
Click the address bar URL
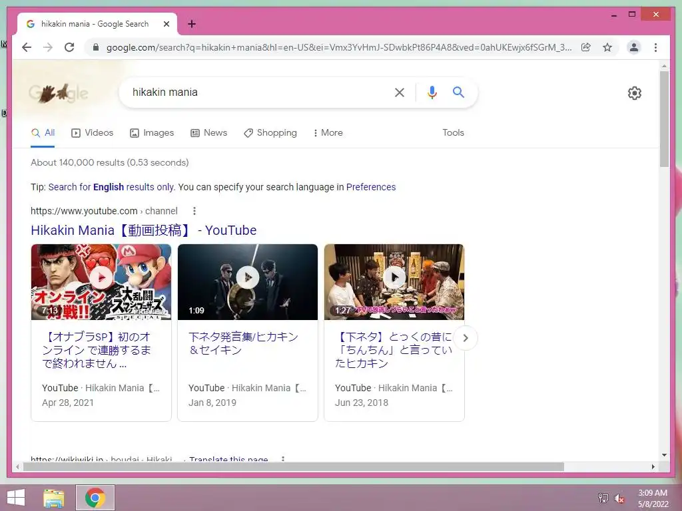(x=339, y=47)
